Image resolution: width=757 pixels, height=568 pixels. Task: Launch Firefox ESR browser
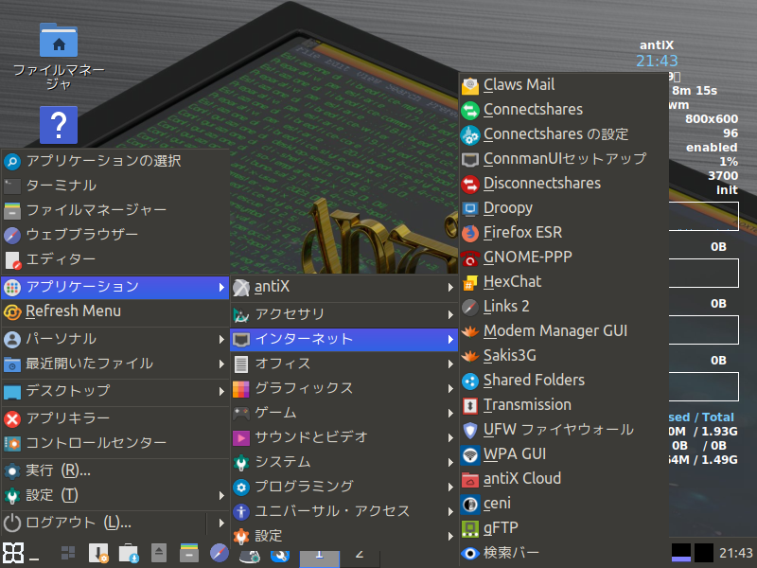(563, 233)
